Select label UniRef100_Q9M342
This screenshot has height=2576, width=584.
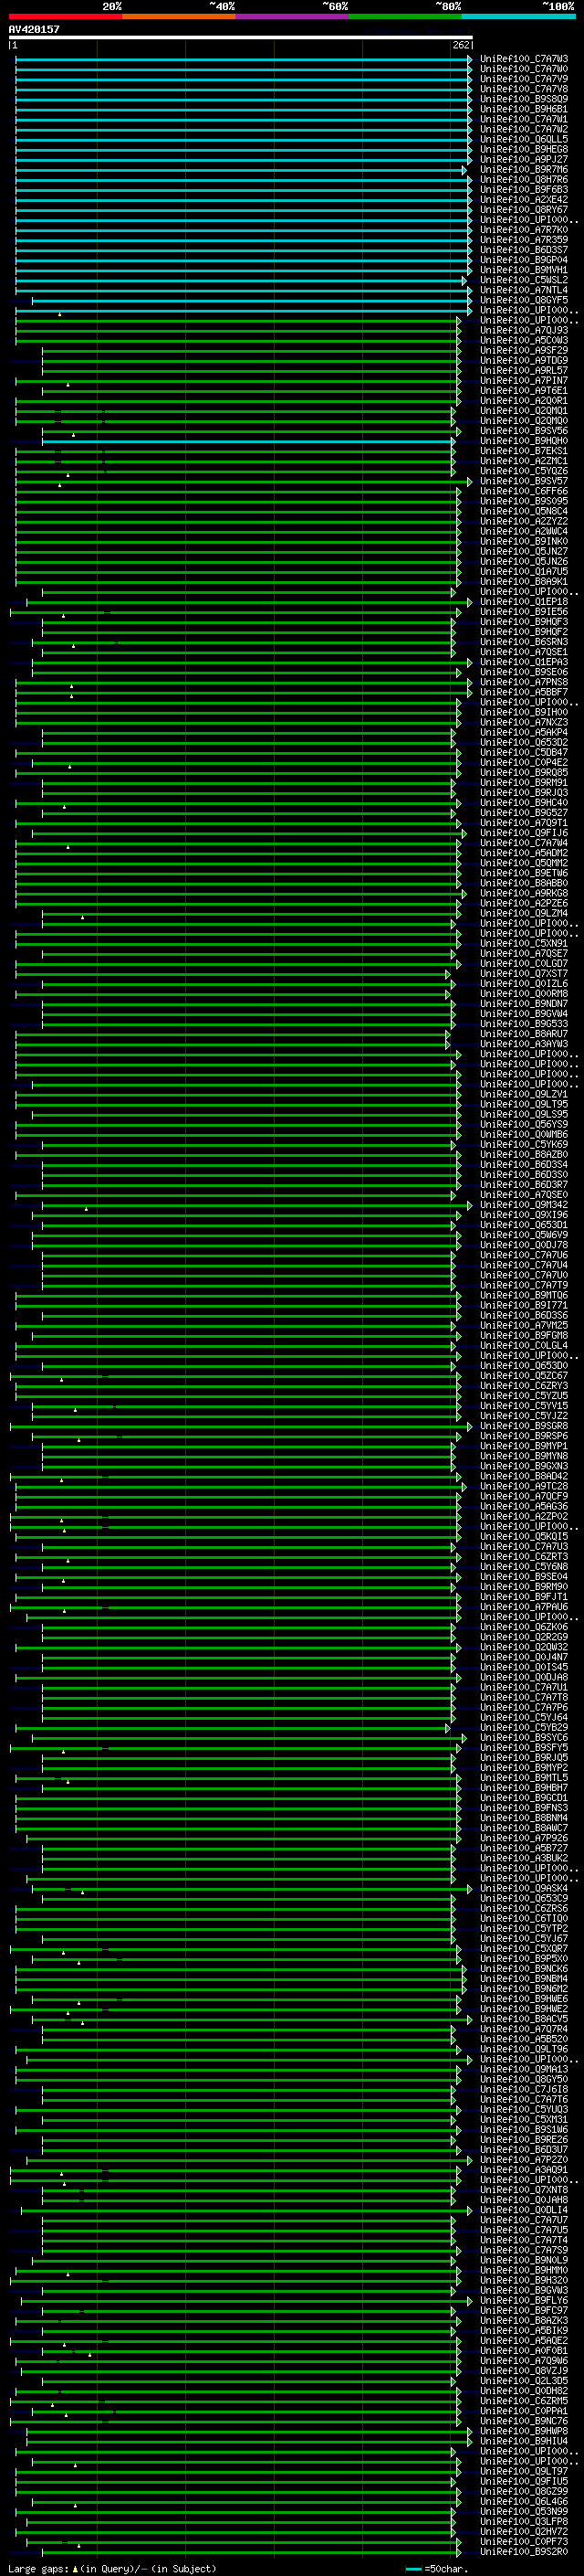[524, 1204]
